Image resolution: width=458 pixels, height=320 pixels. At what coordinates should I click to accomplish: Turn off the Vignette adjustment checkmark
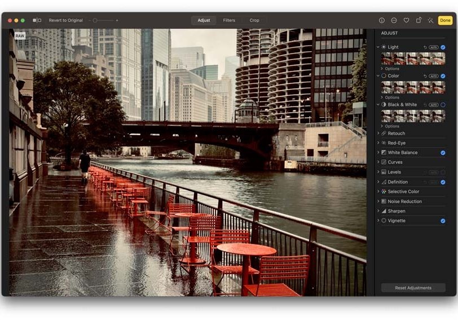(x=443, y=221)
